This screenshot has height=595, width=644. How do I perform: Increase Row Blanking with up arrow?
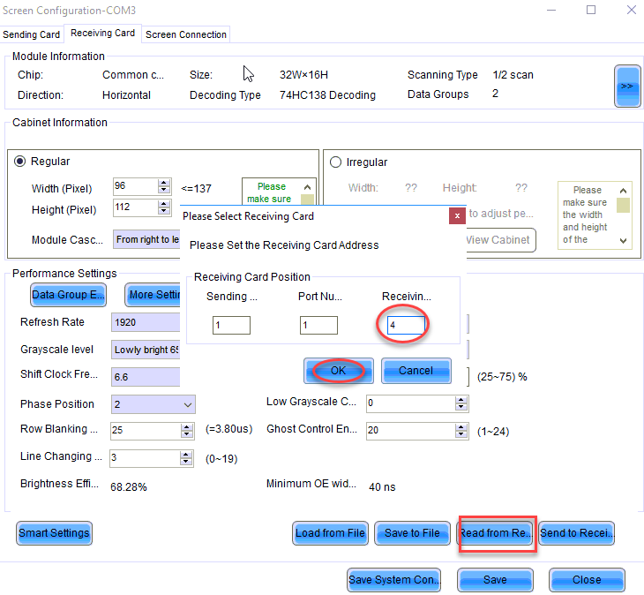point(187,427)
